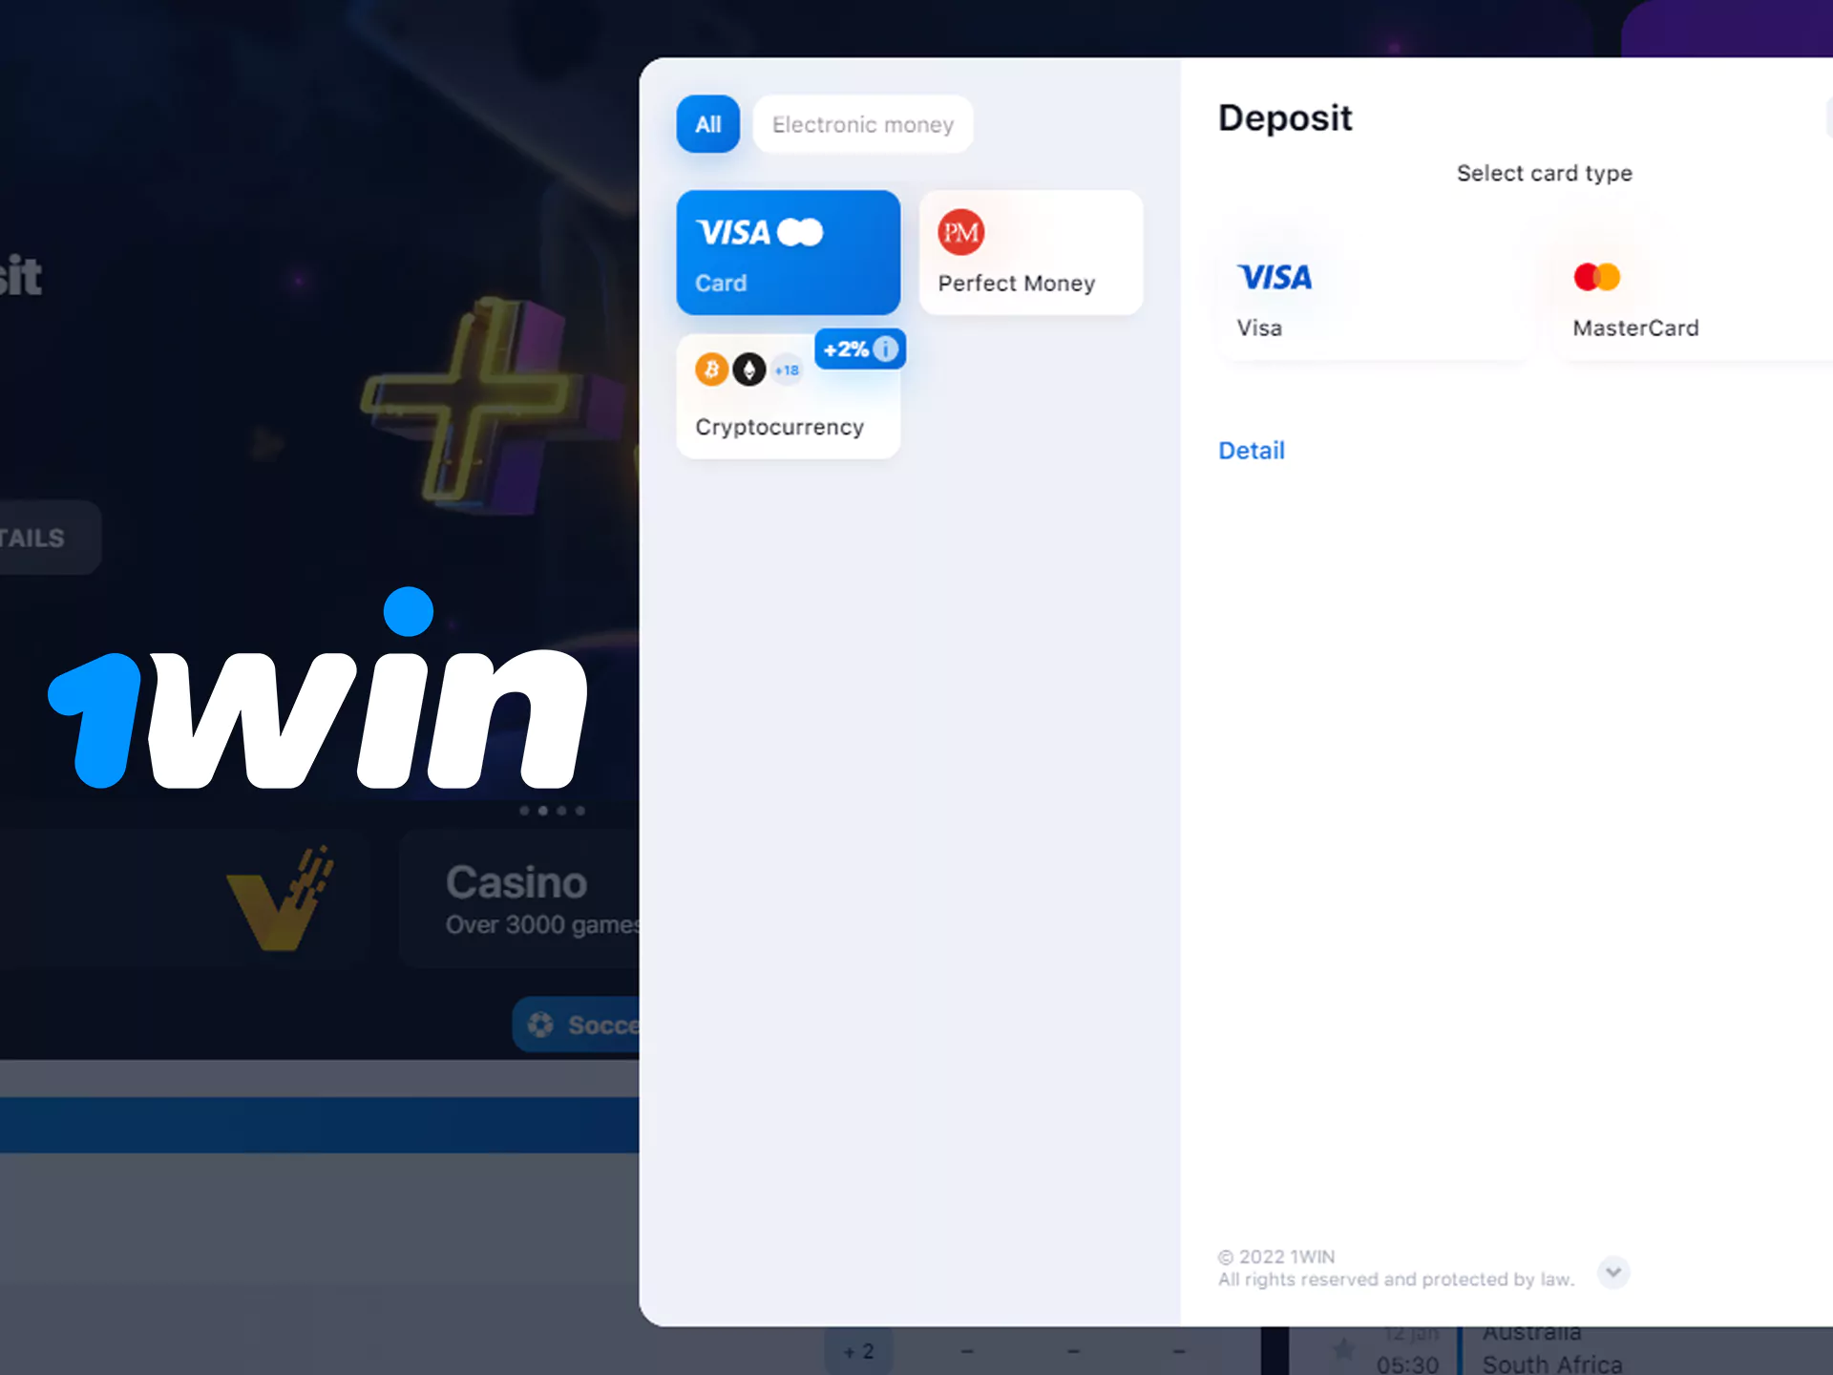The width and height of the screenshot is (1833, 1375).
Task: Select the All filter tab
Action: [707, 124]
